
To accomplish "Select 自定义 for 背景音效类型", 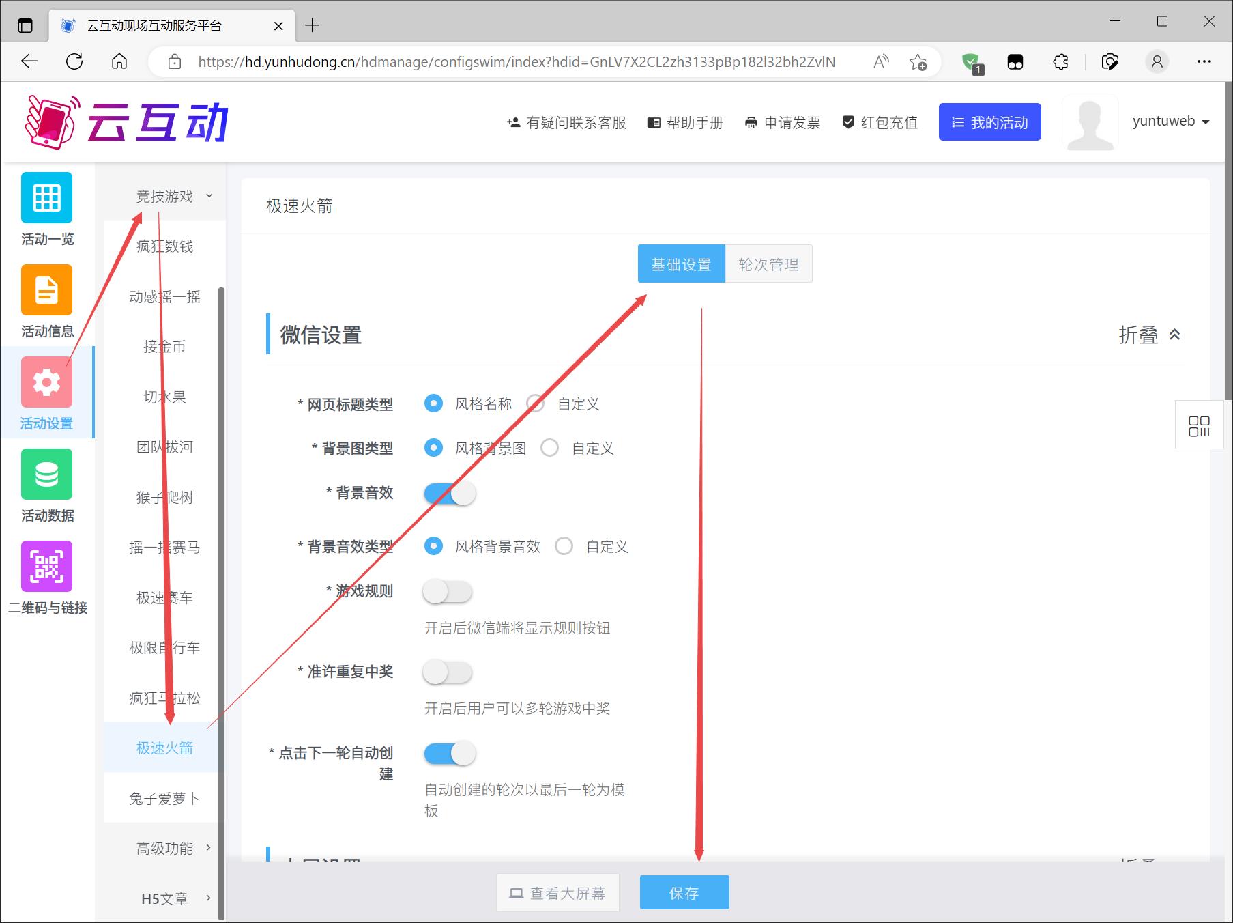I will (564, 546).
